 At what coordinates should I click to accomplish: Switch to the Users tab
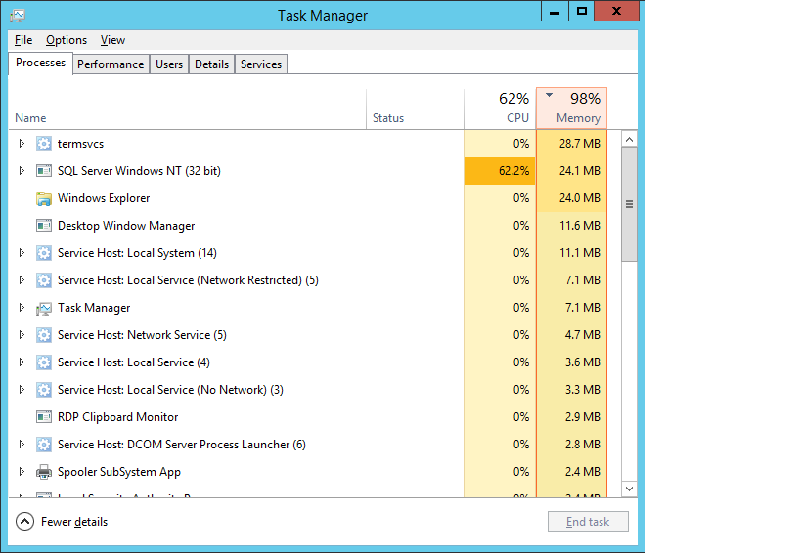[x=169, y=64]
